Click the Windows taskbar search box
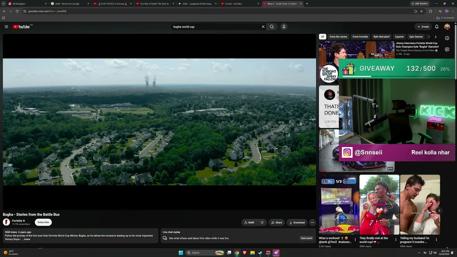 coord(205,253)
